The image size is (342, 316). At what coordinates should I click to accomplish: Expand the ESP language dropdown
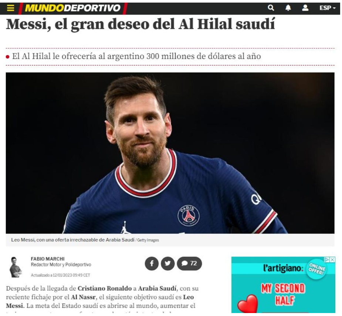pyautogui.click(x=327, y=8)
